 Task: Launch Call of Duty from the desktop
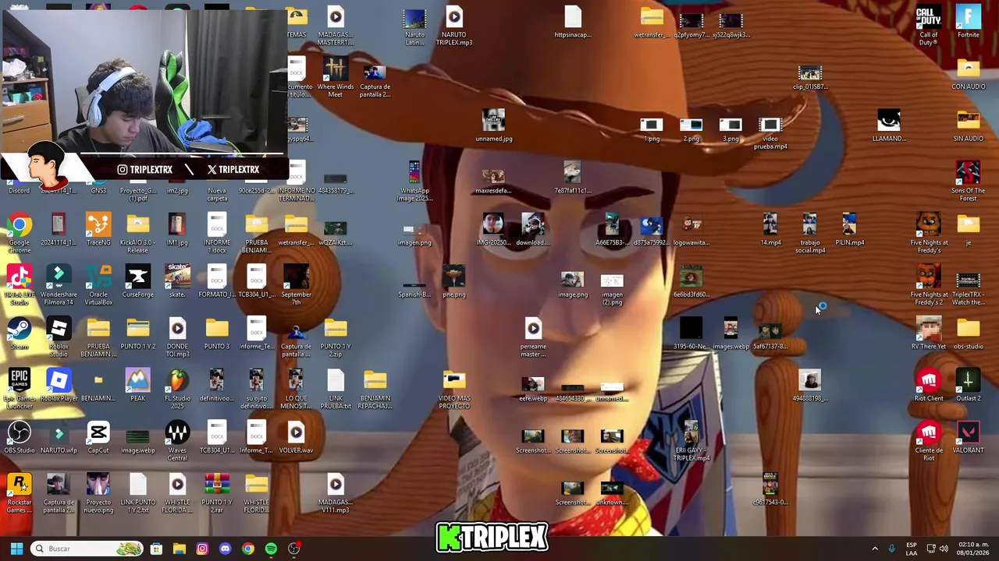pyautogui.click(x=928, y=24)
